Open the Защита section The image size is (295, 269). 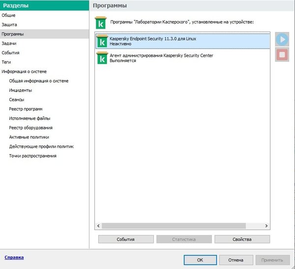(9, 25)
